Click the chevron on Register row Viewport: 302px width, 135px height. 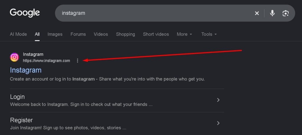coord(218,123)
